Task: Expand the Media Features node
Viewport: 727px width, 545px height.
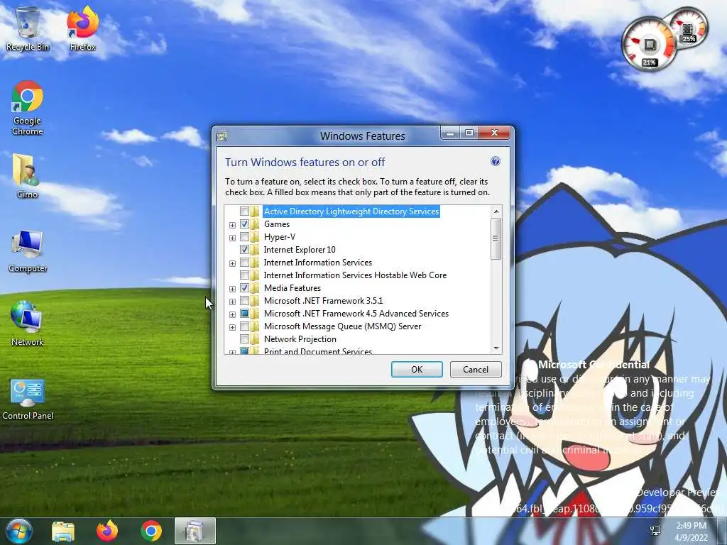Action: click(232, 289)
